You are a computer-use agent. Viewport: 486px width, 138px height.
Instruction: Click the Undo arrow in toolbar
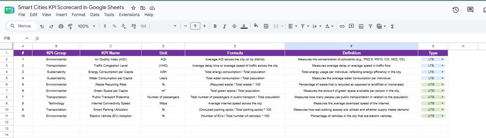(42, 26)
